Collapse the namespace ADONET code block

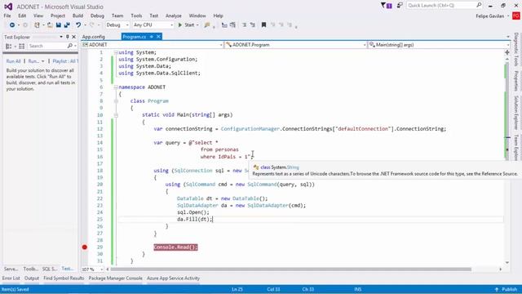coord(116,87)
